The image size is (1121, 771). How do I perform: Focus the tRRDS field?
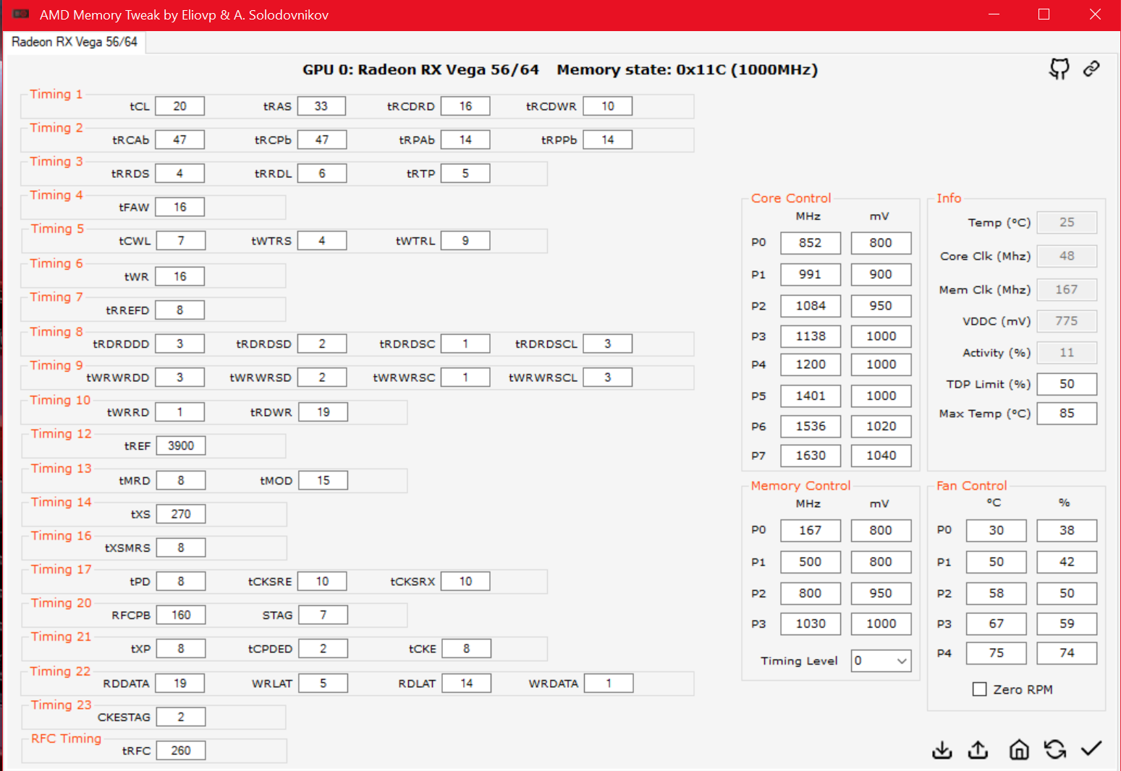tap(179, 174)
